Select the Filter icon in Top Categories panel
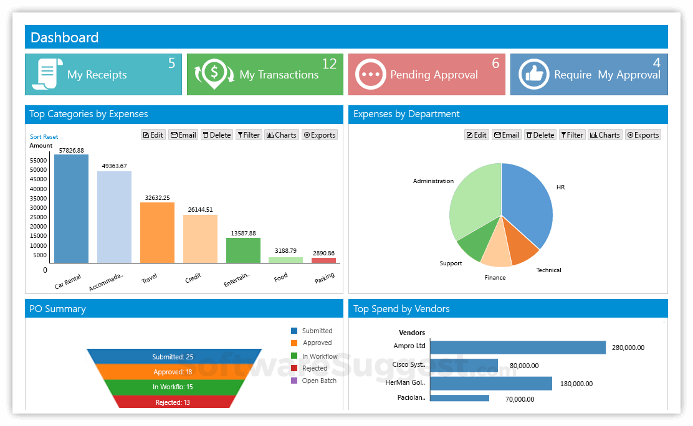 click(249, 135)
